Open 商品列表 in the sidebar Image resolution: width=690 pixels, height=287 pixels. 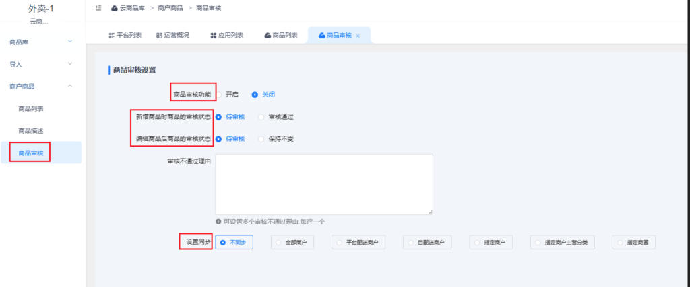coord(32,108)
